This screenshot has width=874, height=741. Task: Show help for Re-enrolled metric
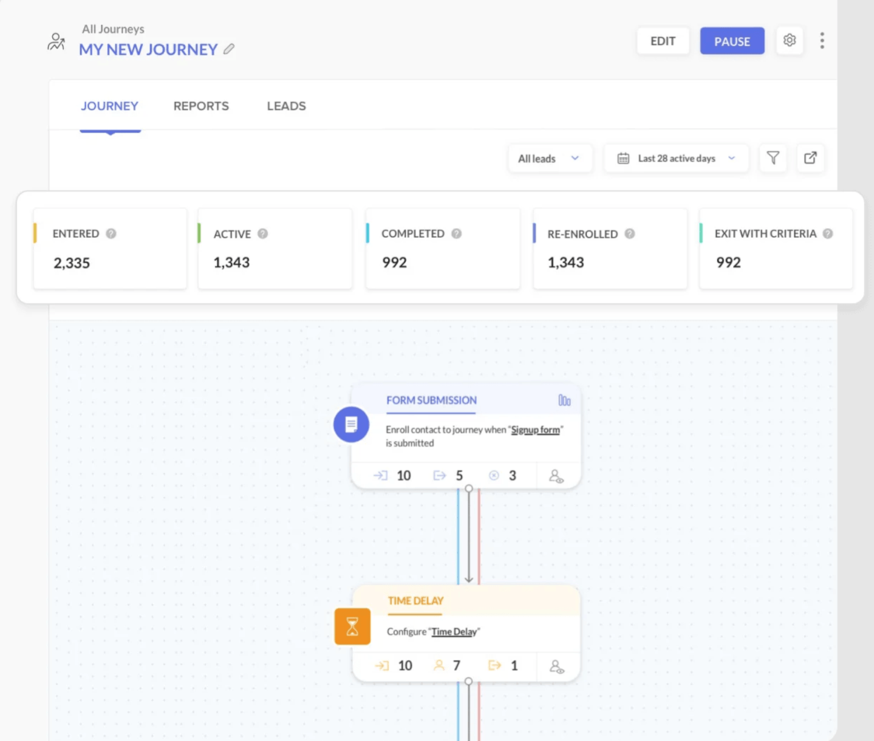(630, 233)
